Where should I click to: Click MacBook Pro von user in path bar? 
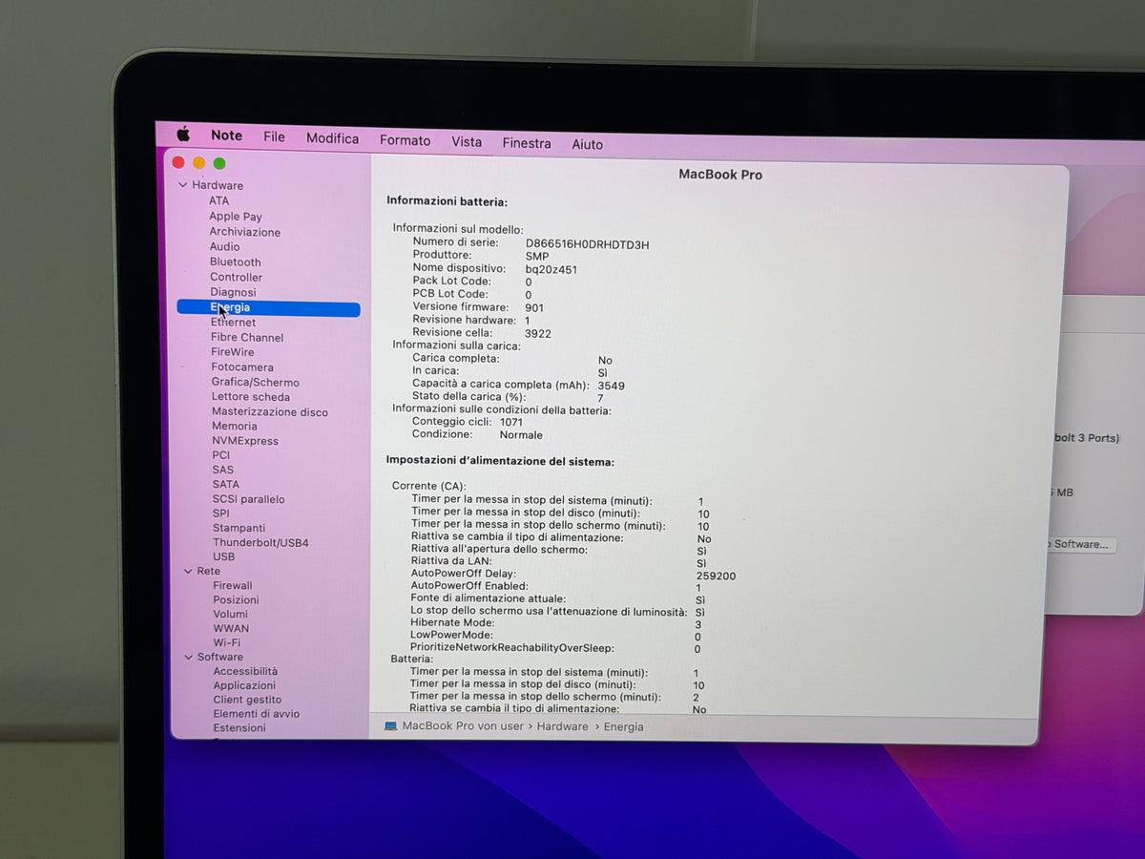[x=463, y=726]
